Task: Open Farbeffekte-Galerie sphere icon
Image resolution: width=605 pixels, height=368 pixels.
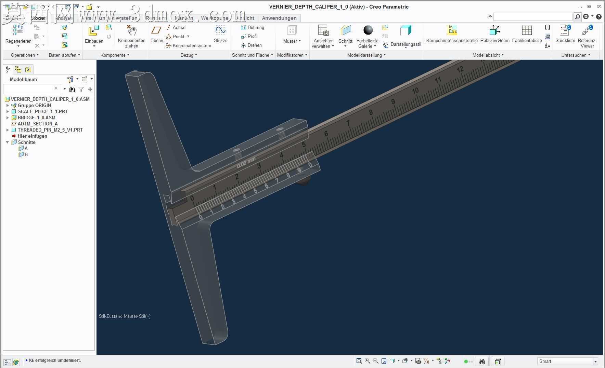Action: (x=368, y=30)
